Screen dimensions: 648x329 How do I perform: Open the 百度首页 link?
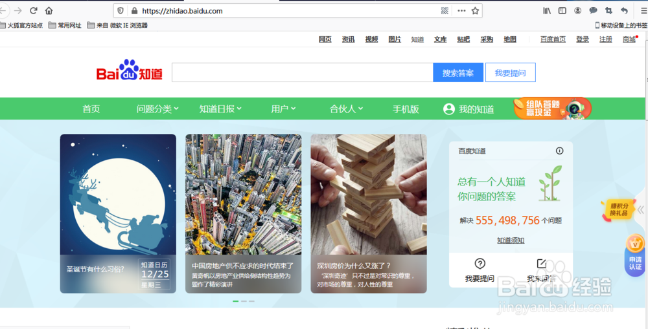553,39
